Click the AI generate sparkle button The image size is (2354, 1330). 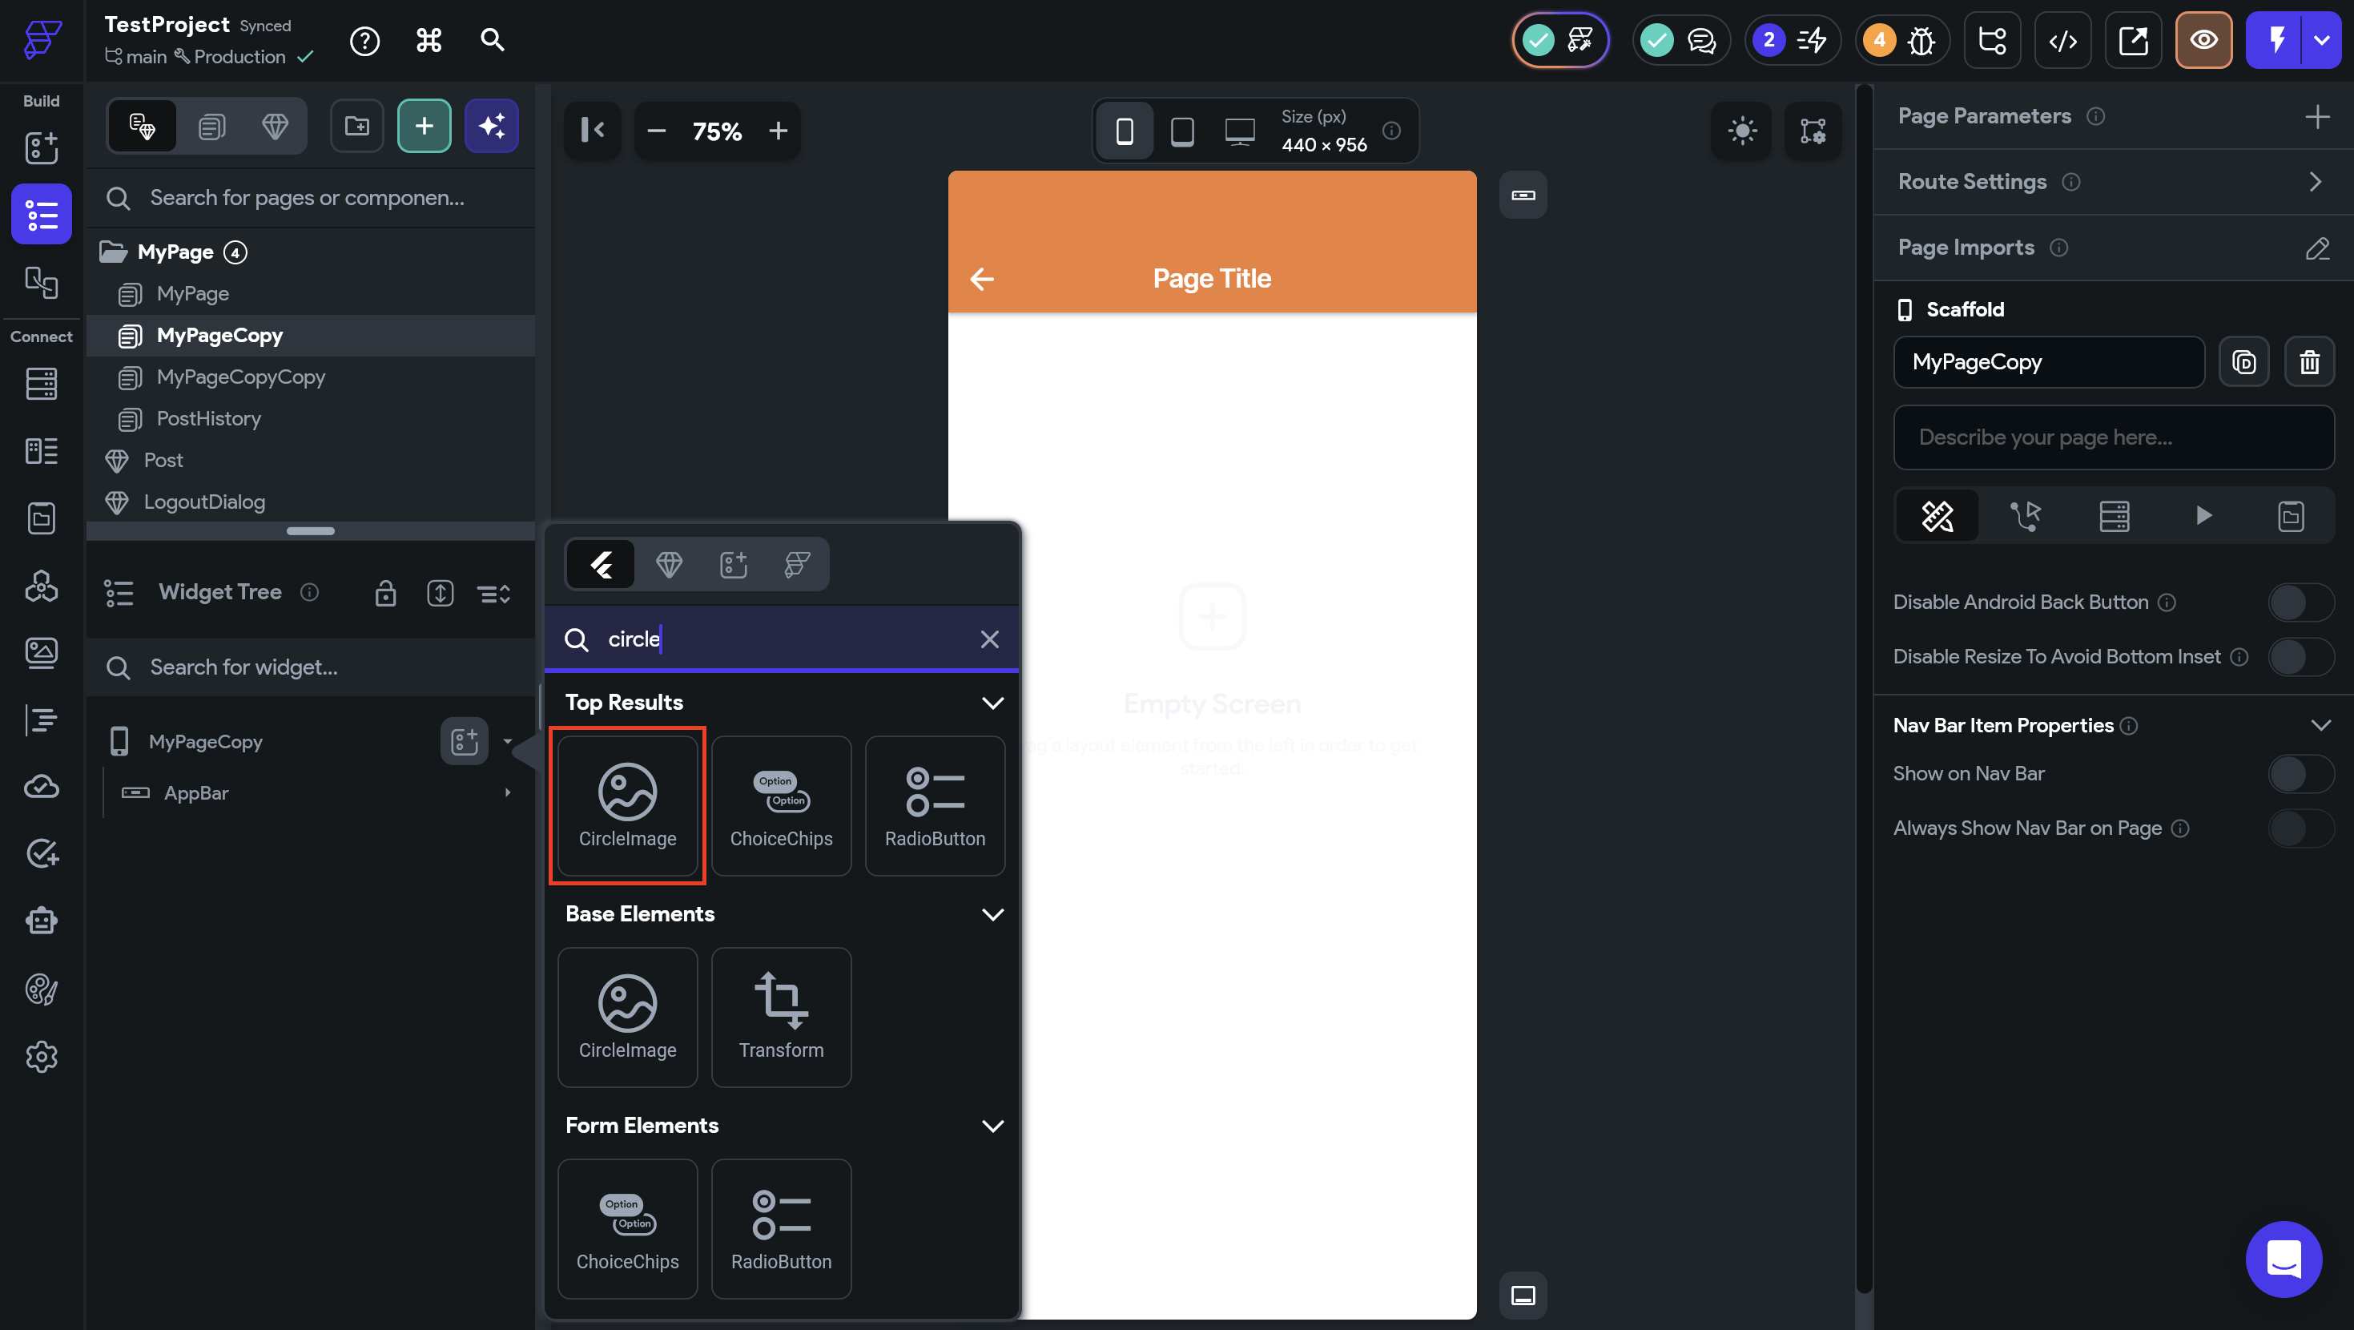(492, 126)
